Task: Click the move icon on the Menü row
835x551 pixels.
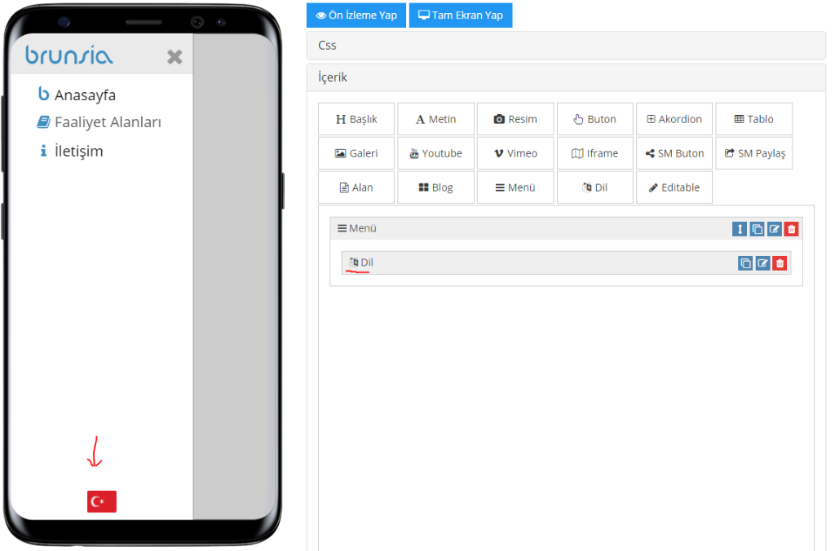Action: click(x=740, y=229)
